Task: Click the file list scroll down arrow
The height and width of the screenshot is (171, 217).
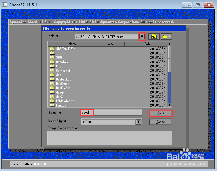Action: (170, 105)
